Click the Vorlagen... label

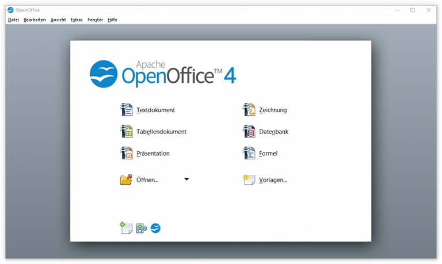click(x=273, y=180)
